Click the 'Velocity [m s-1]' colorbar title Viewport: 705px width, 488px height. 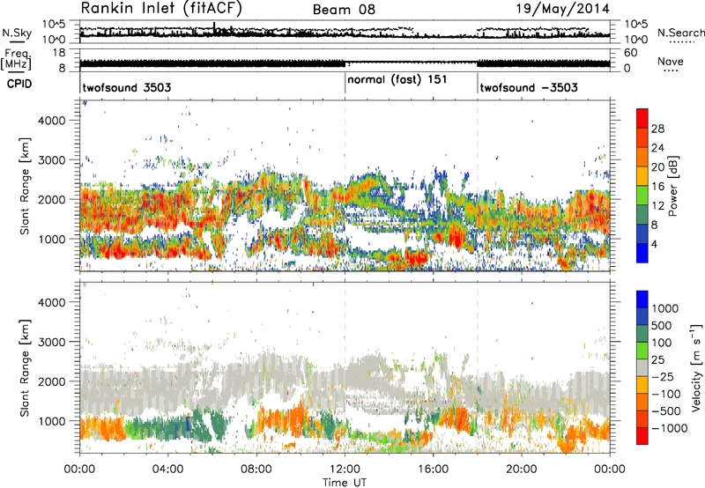click(x=695, y=367)
